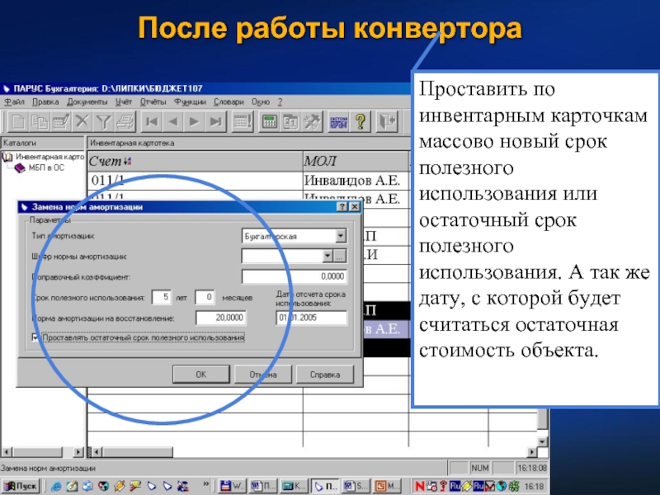Click the exit door toolbar icon
Viewport: 660px width, 495px height.
388,122
